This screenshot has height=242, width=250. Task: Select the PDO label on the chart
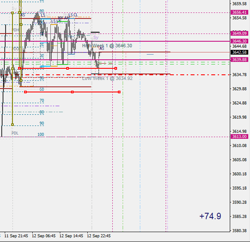click(x=15, y=49)
